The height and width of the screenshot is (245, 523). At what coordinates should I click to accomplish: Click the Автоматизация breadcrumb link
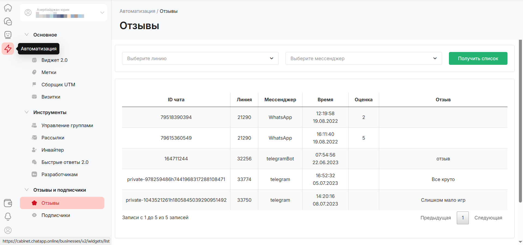pyautogui.click(x=137, y=11)
